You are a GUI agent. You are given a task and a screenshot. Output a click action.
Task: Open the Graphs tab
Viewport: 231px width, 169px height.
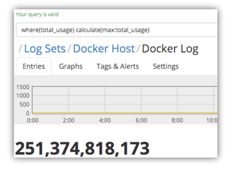(x=71, y=66)
